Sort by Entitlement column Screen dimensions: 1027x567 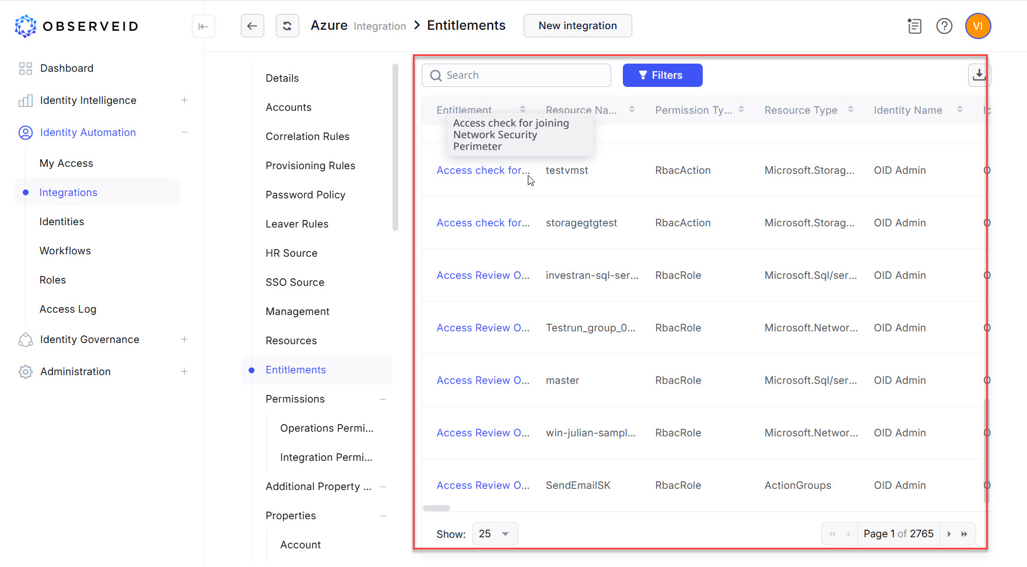coord(523,110)
